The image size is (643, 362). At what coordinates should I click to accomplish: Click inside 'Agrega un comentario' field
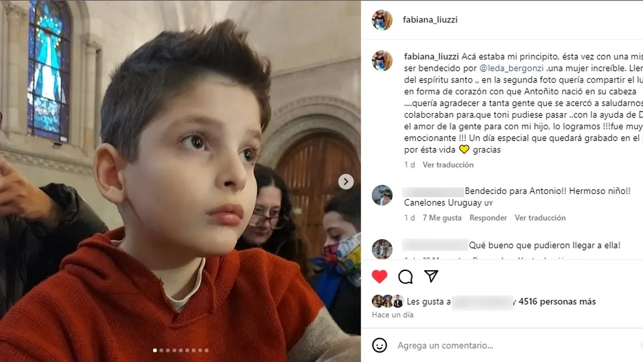tap(514, 346)
